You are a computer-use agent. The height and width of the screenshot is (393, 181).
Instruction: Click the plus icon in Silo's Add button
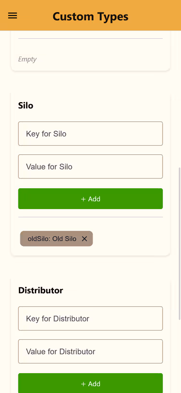[83, 199]
